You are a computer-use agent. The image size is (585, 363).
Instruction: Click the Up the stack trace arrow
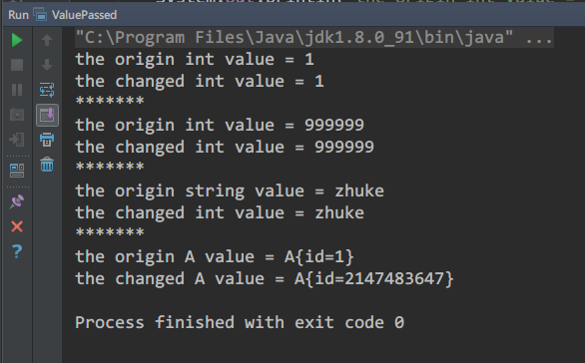(x=47, y=40)
